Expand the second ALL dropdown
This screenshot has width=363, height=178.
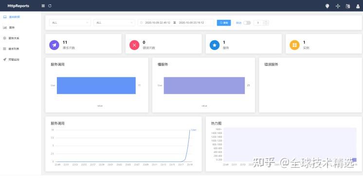(x=114, y=23)
